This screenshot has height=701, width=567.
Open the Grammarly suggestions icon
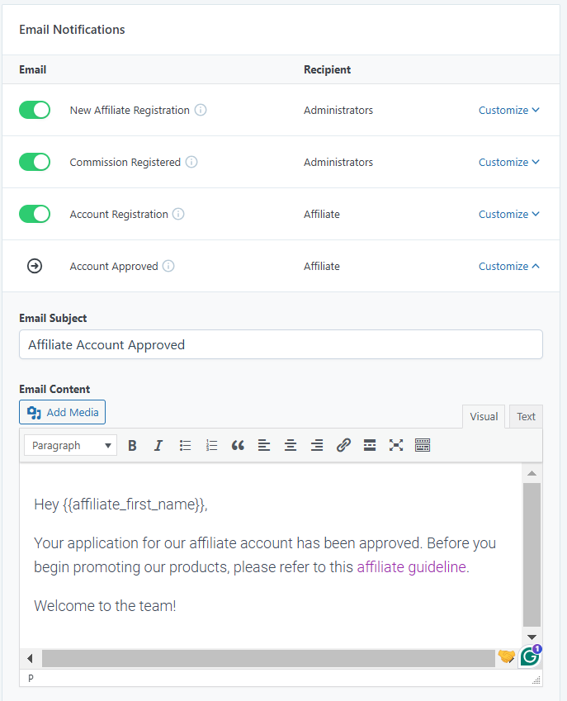click(x=529, y=656)
